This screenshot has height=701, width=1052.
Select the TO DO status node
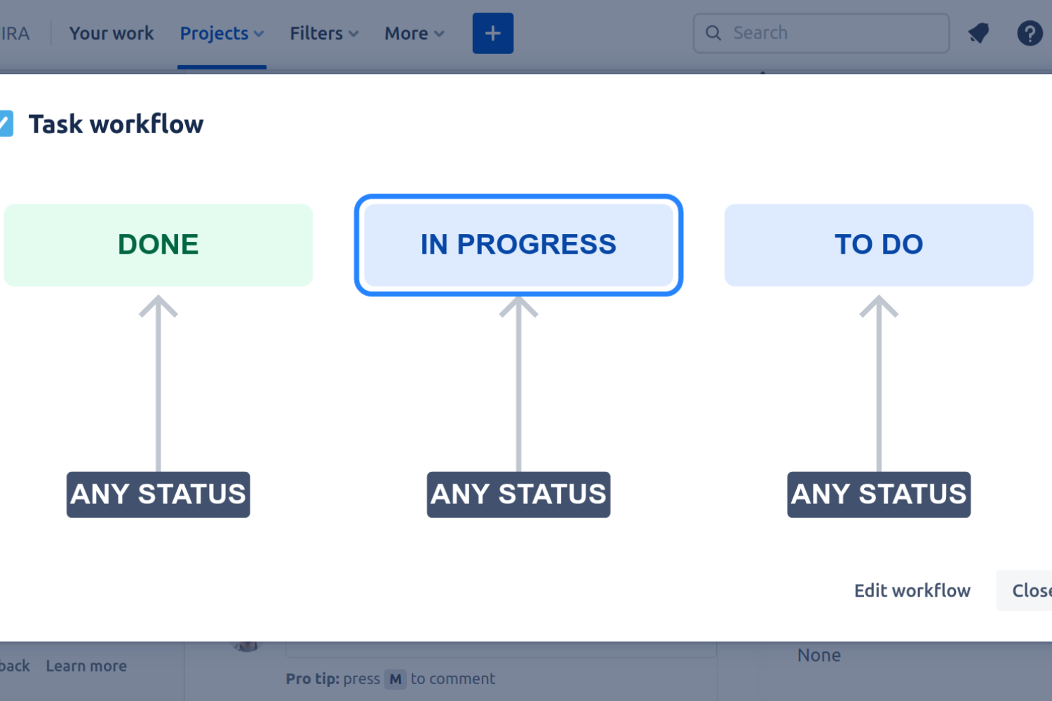coord(879,245)
